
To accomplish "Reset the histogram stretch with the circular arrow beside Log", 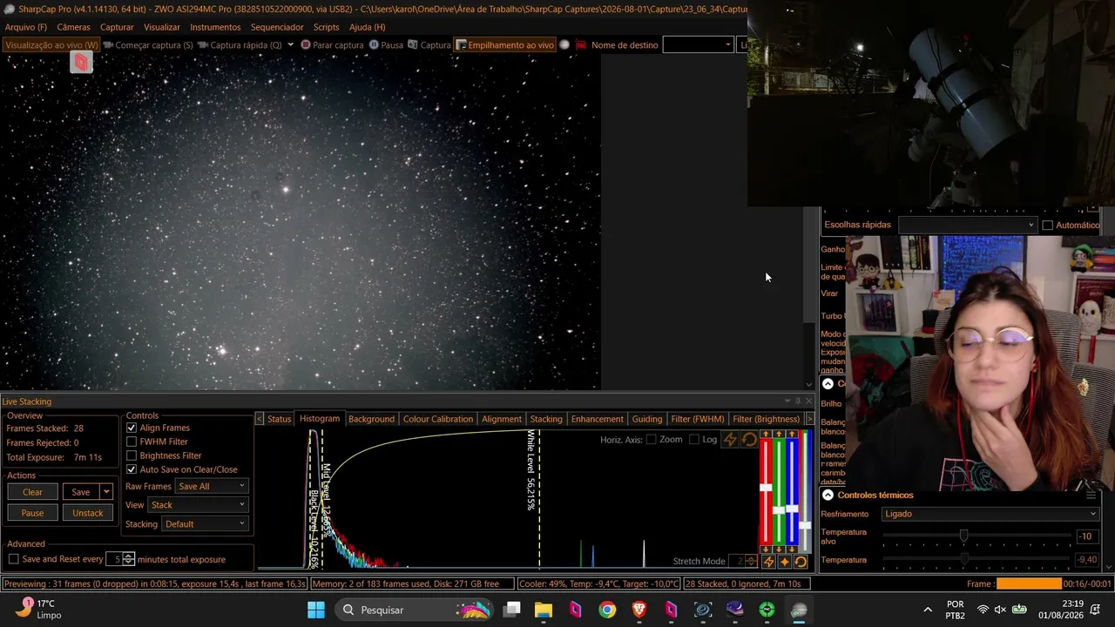I will (749, 440).
